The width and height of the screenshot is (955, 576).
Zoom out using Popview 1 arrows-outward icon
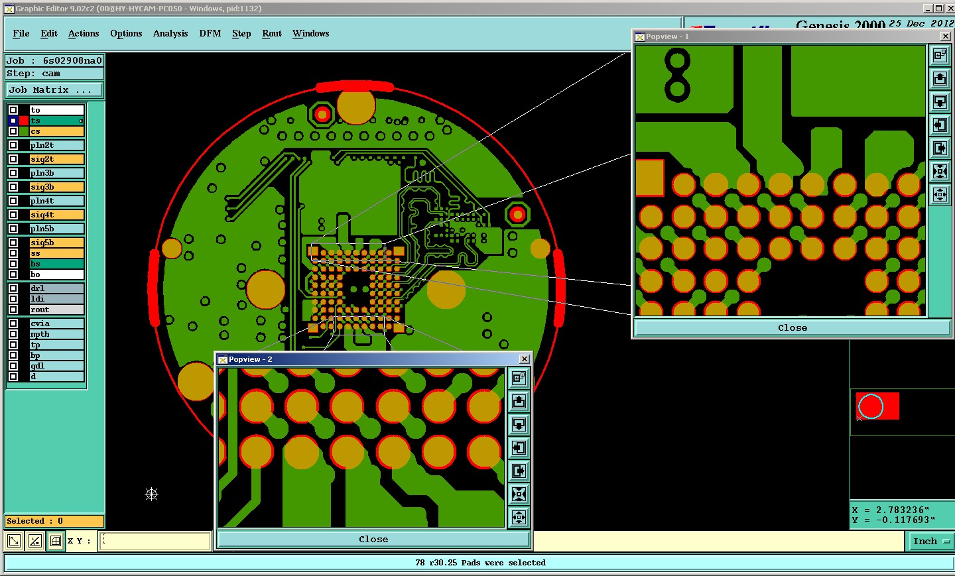click(x=940, y=195)
